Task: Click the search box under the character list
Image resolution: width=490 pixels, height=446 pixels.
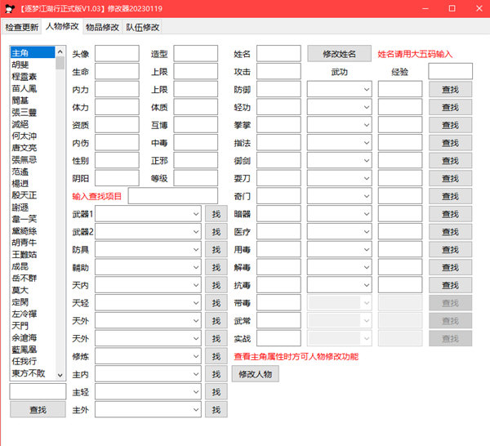Action: point(38,391)
